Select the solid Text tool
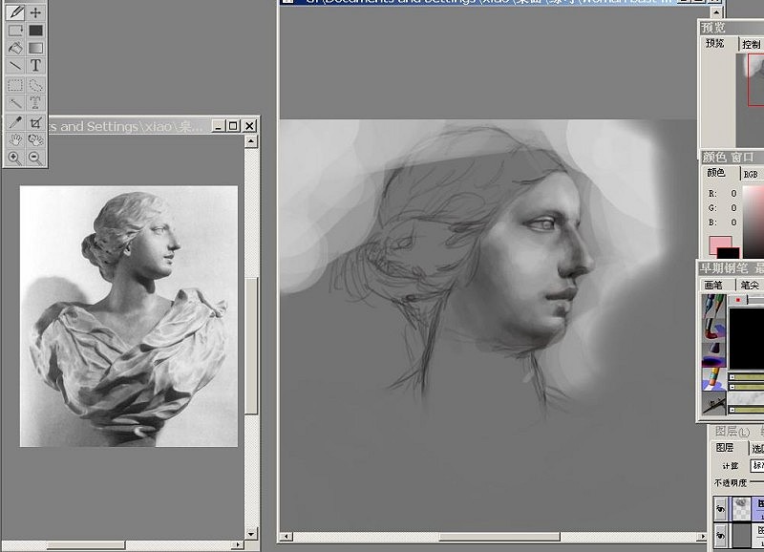 (x=35, y=65)
